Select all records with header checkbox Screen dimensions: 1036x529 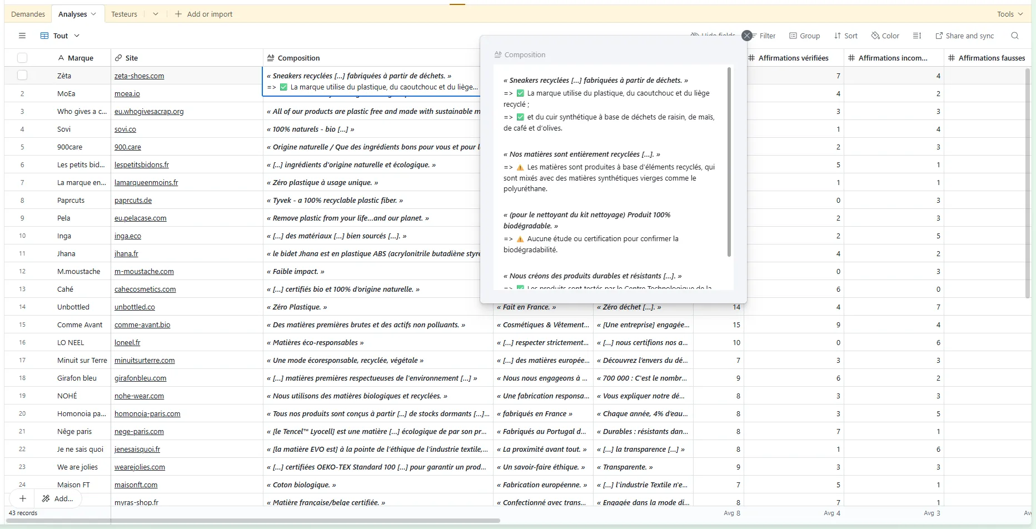[22, 58]
